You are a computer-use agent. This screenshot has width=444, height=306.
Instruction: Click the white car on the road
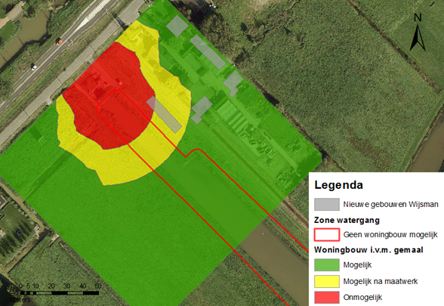point(34,66)
